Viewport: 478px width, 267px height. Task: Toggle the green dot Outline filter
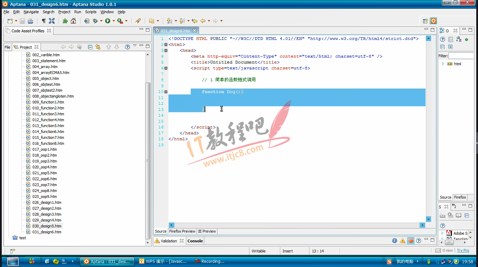click(x=467, y=40)
